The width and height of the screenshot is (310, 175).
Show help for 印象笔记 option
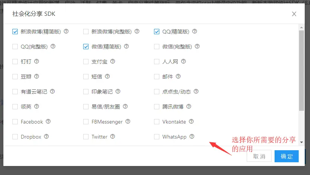(118, 91)
